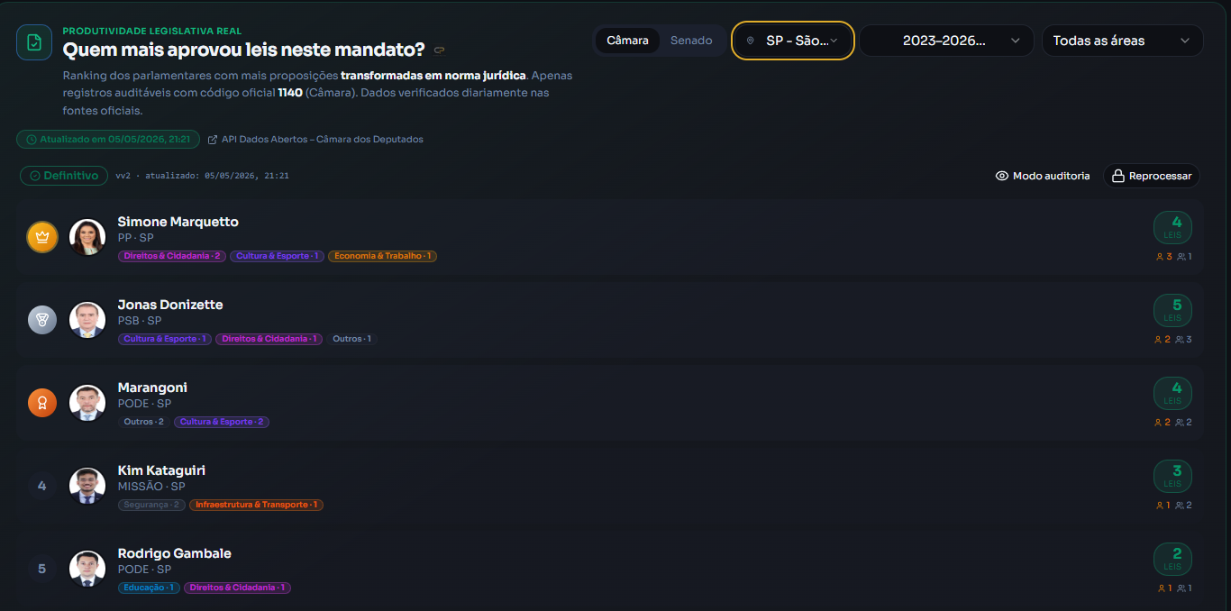
Task: Click the clock icon in the Atualizado badge
Action: tap(32, 140)
